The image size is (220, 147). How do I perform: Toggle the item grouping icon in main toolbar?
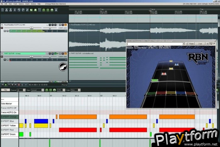(36, 10)
